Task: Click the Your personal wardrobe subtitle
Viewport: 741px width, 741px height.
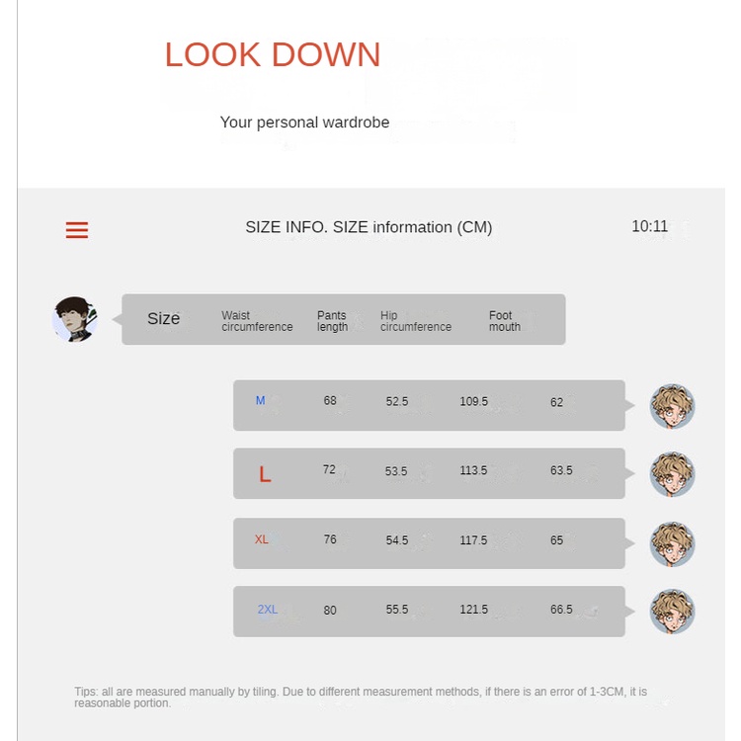Action: (304, 123)
